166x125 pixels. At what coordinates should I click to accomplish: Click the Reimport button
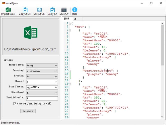pos(28,111)
